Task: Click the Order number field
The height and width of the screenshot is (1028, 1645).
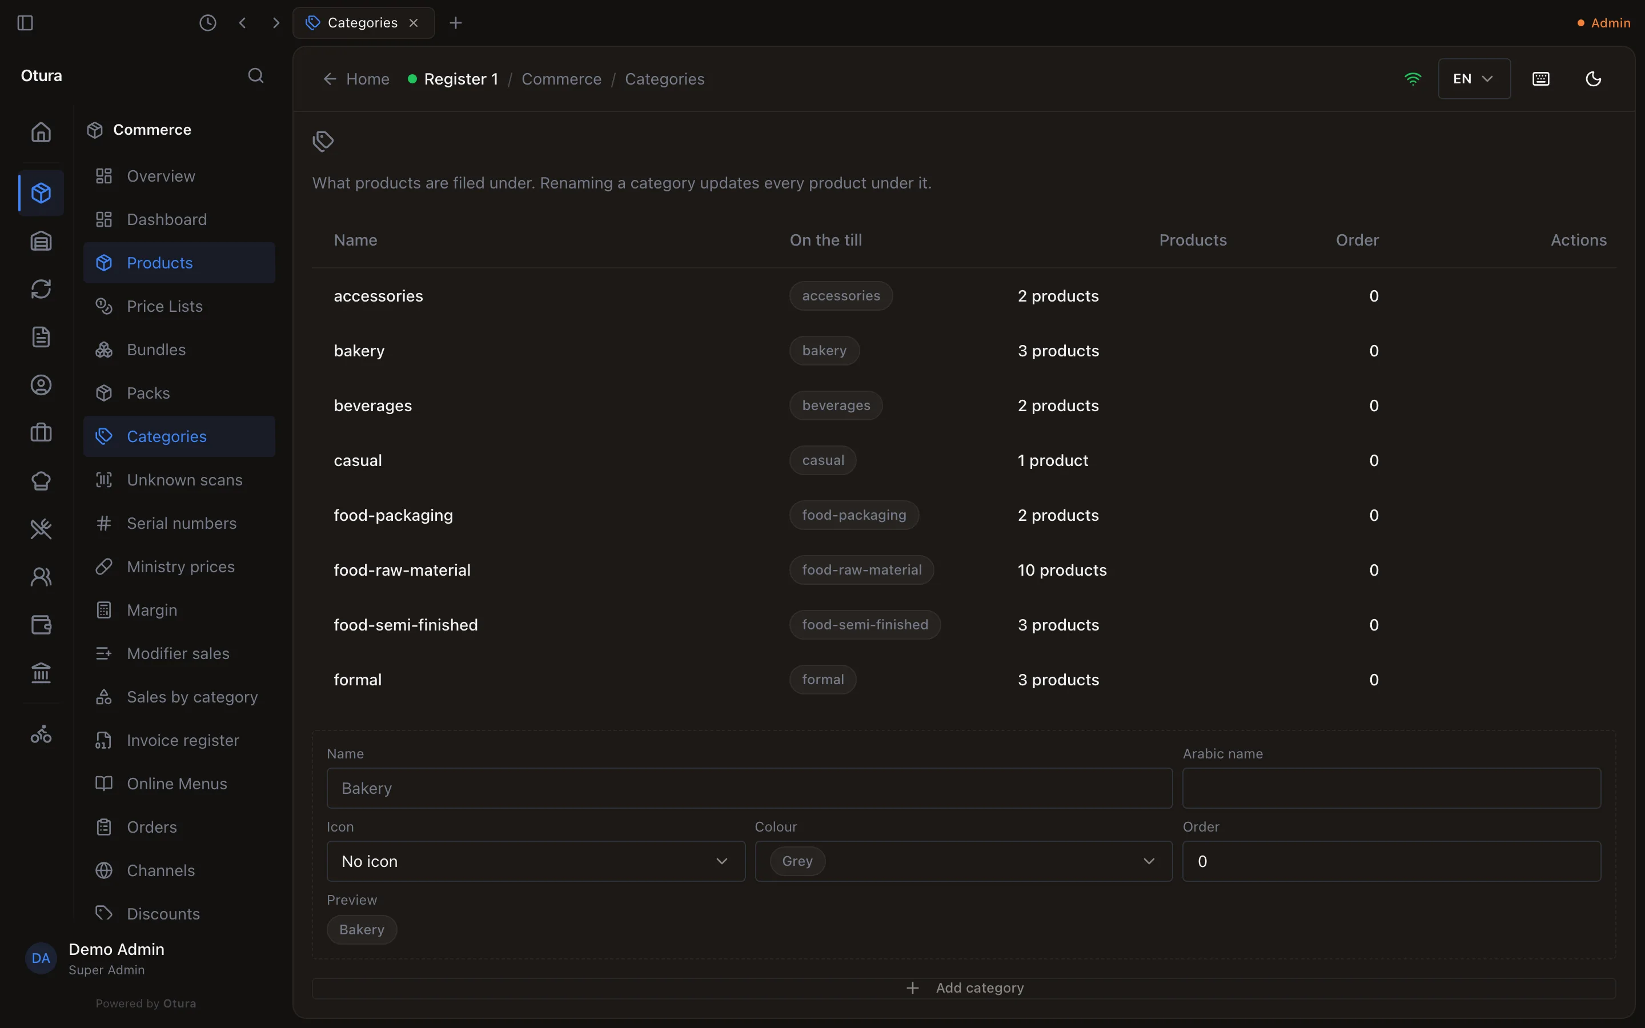Action: tap(1391, 861)
